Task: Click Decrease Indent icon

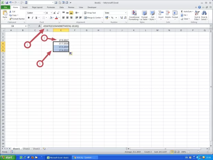Action: tap(77, 18)
